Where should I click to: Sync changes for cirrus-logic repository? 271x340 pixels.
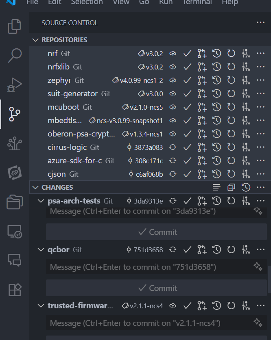click(173, 147)
